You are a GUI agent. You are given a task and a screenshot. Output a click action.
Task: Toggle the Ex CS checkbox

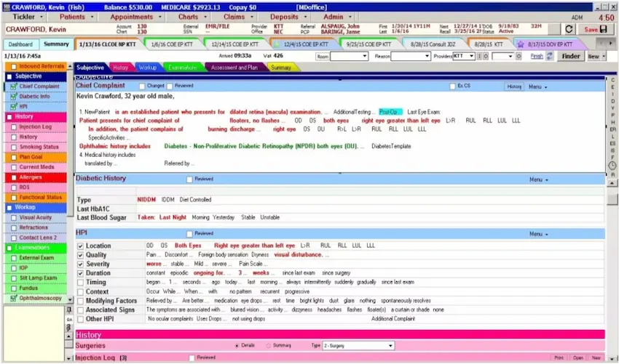pos(452,86)
